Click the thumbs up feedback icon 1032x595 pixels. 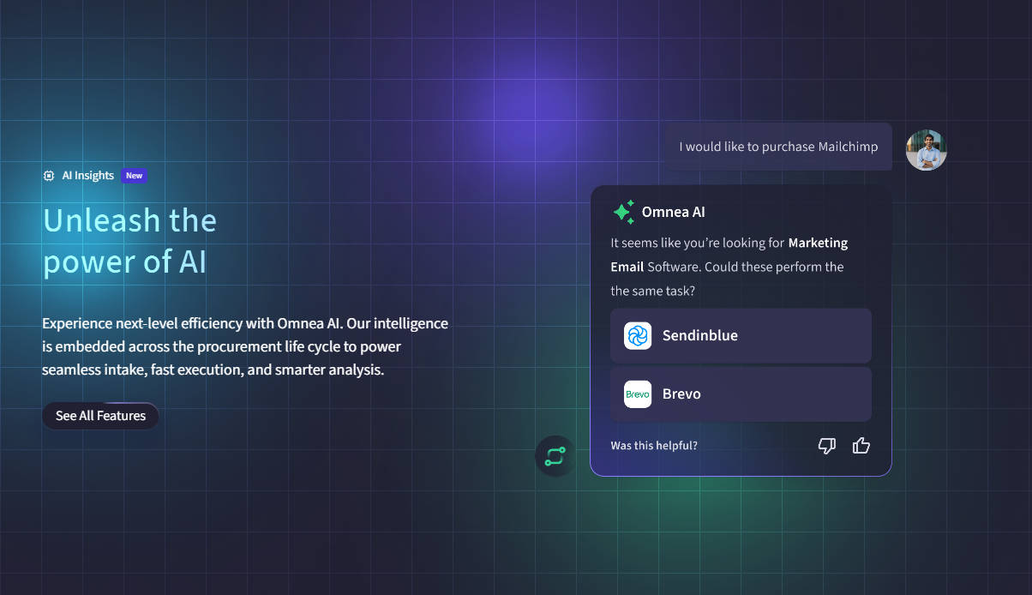(861, 446)
